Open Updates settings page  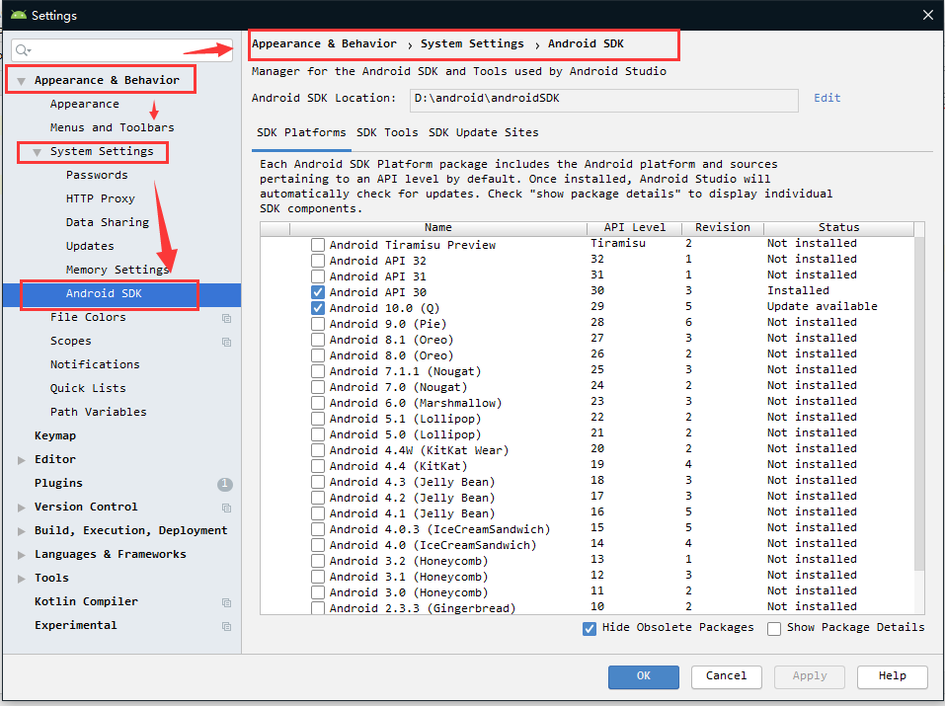pyautogui.click(x=90, y=246)
